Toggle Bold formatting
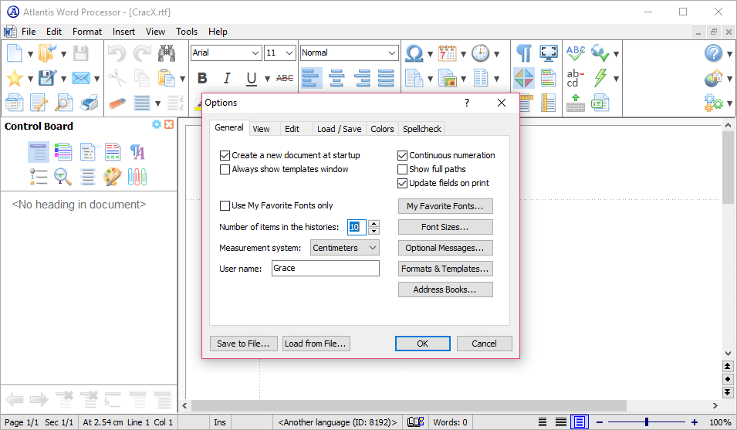737x430 pixels. click(202, 78)
